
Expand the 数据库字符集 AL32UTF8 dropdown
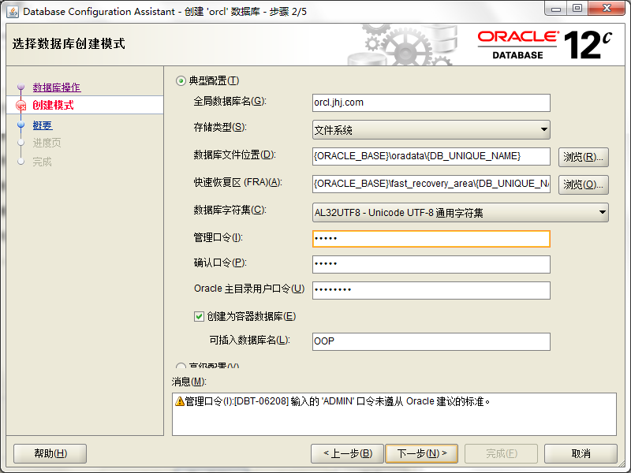click(461, 212)
